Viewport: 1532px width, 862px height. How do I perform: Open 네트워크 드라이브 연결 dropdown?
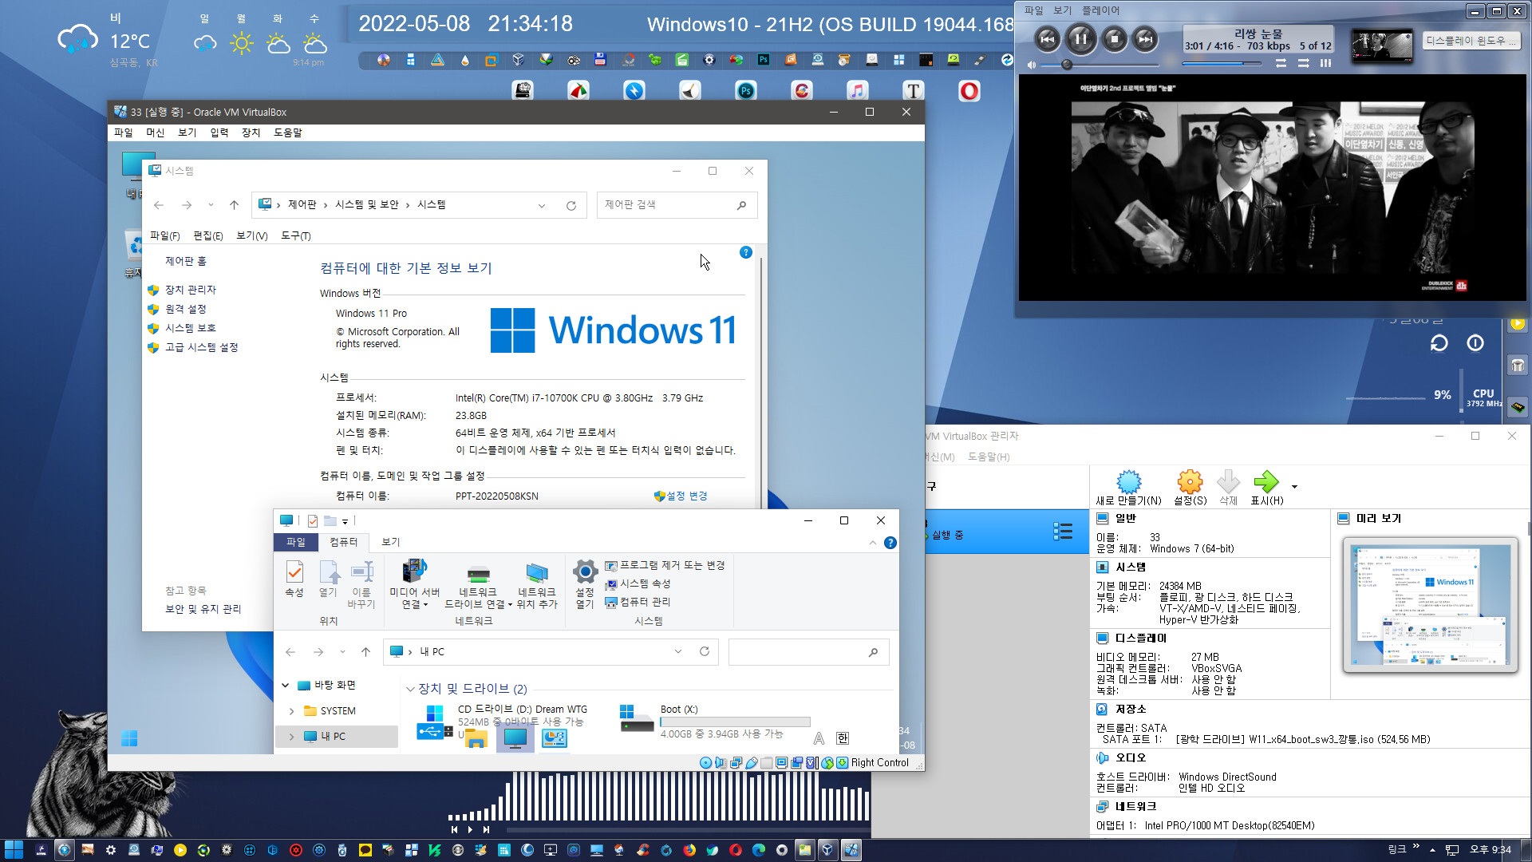[x=478, y=584]
